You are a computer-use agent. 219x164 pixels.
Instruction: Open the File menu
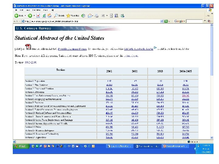point(16,10)
